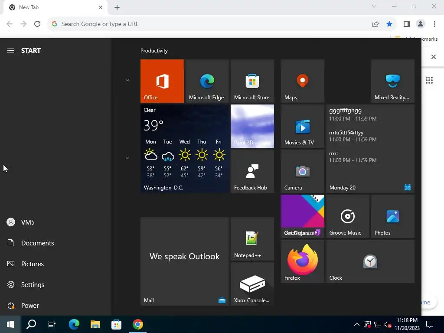444x333 pixels.
Task: Select the New Tab browser tab
Action: (x=55, y=7)
